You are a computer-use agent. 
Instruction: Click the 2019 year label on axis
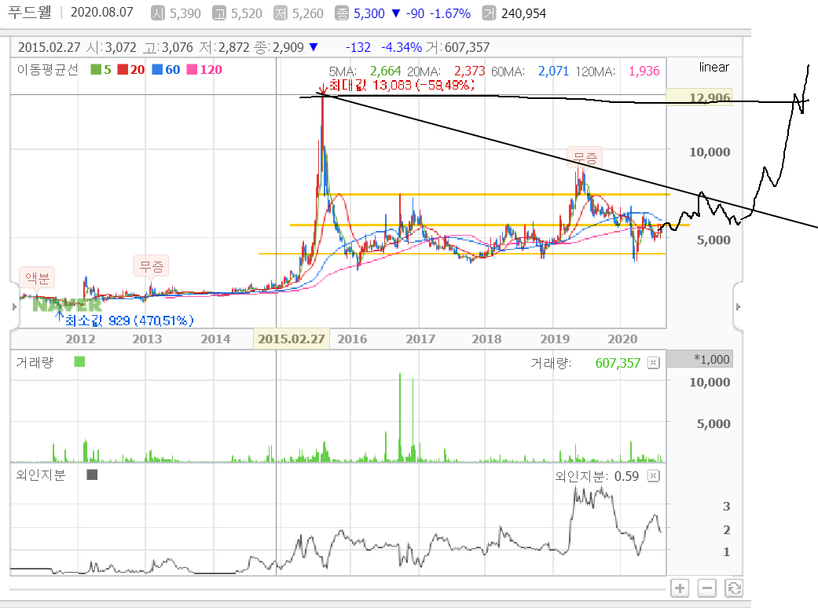[x=555, y=339]
